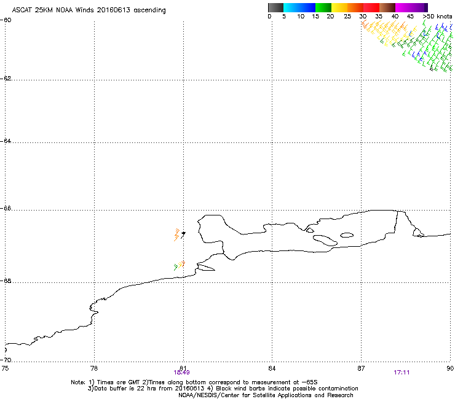The height and width of the screenshot is (399, 455).
Task: Click longitude label 81 on bottom axis
Action: [183, 368]
